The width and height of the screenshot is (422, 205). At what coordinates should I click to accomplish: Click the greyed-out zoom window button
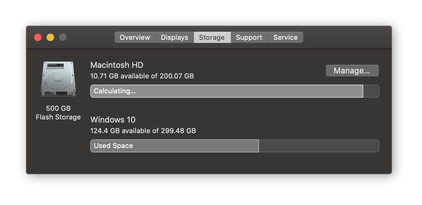point(63,37)
